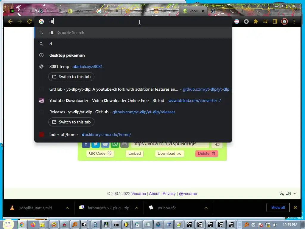Select the GitHub yt-dlp/yt-dlp suggestion
This screenshot has width=305, height=229.
click(x=133, y=89)
